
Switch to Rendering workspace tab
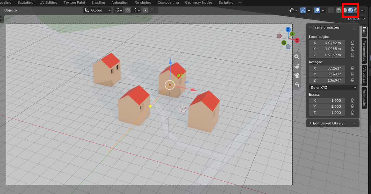coord(143,2)
